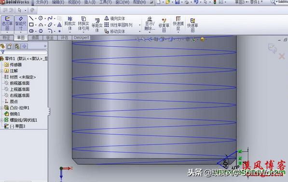Open dropdown under Quick Snaps (快速捕捉)
Screen dimensions: 288x182
pyautogui.click(x=178, y=32)
